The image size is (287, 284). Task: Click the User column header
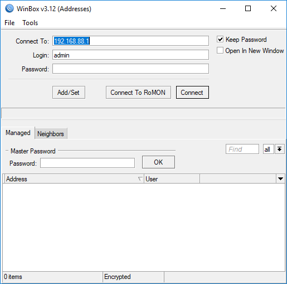point(172,179)
